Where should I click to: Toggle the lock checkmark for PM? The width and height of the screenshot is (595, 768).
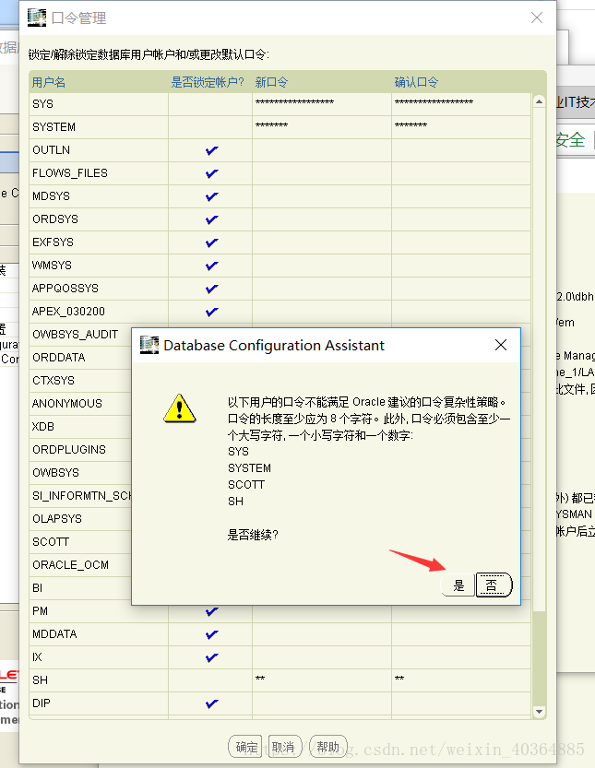click(x=211, y=611)
